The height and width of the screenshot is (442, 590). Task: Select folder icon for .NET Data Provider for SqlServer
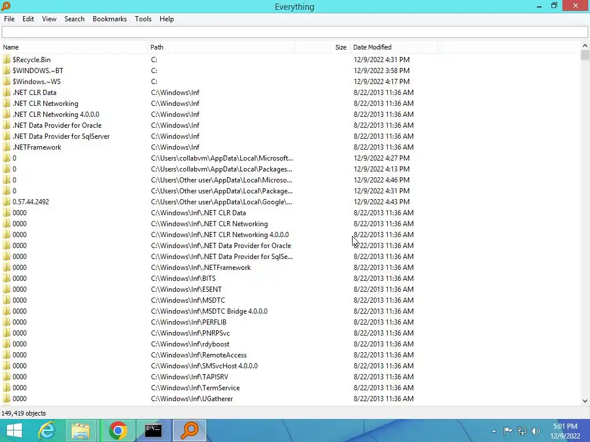click(6, 136)
